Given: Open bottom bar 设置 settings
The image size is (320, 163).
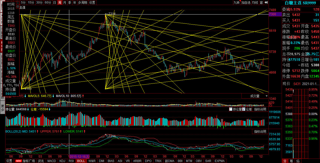Looking at the screenshot, I should point(9,161).
